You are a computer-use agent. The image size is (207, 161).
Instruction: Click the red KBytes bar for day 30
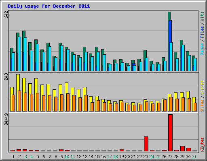pos(188,150)
